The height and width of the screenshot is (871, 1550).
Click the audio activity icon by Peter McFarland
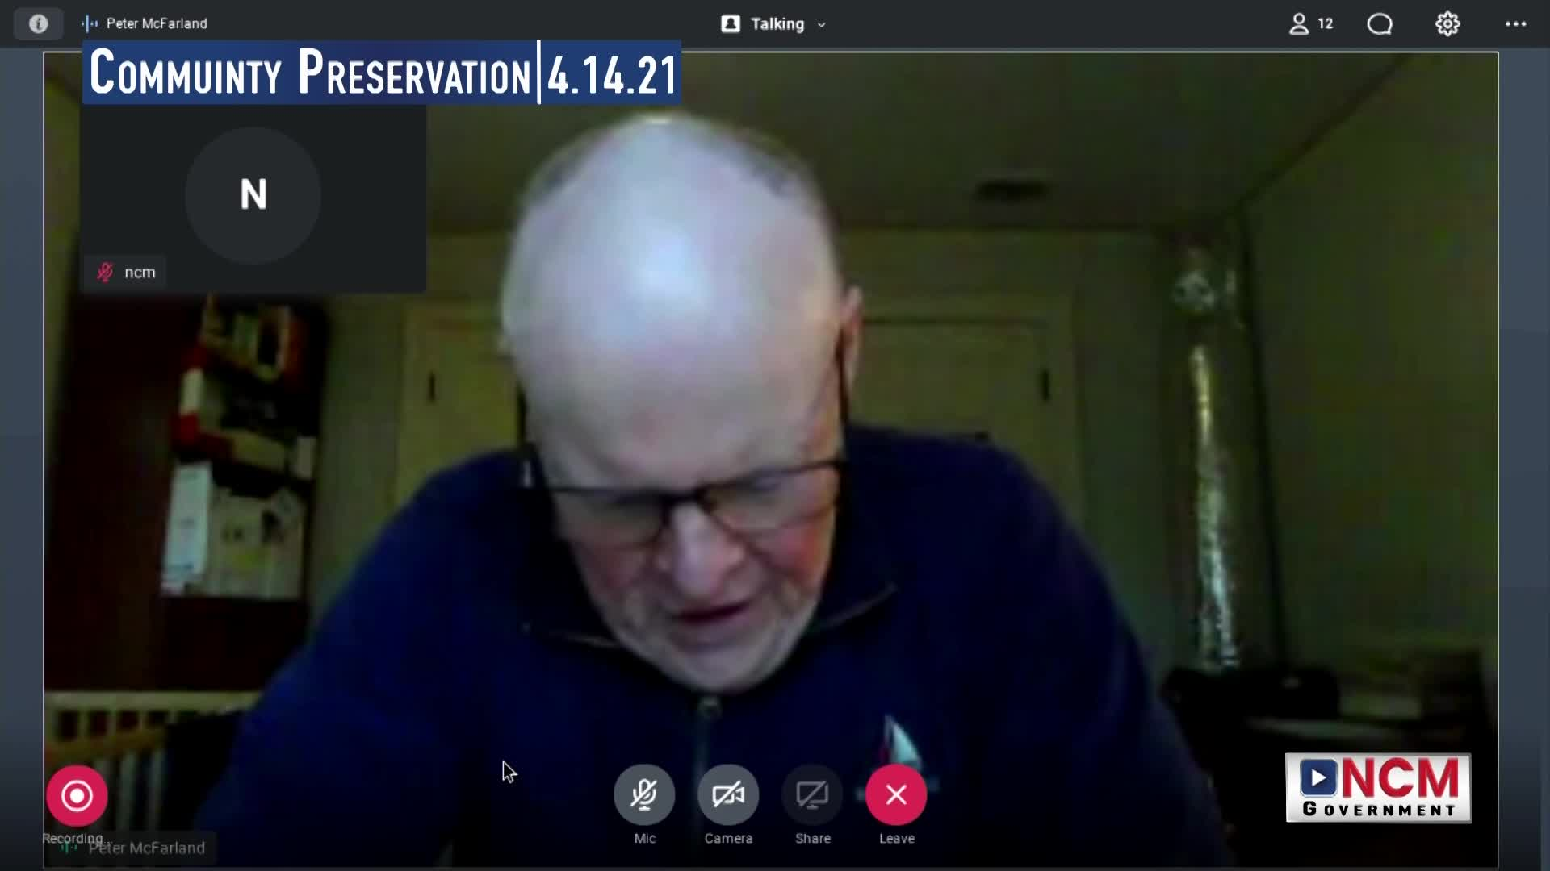90,24
